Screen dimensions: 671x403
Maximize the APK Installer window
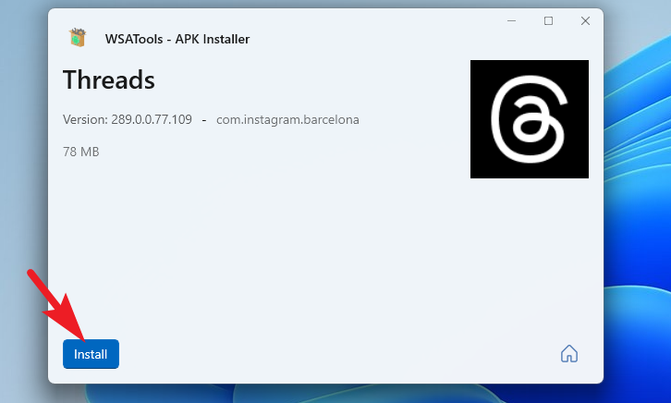point(548,21)
